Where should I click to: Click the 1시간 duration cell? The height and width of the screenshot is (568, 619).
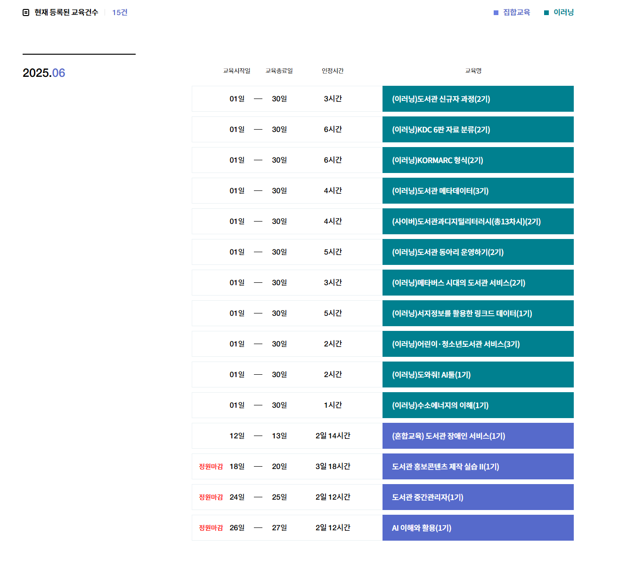click(333, 405)
